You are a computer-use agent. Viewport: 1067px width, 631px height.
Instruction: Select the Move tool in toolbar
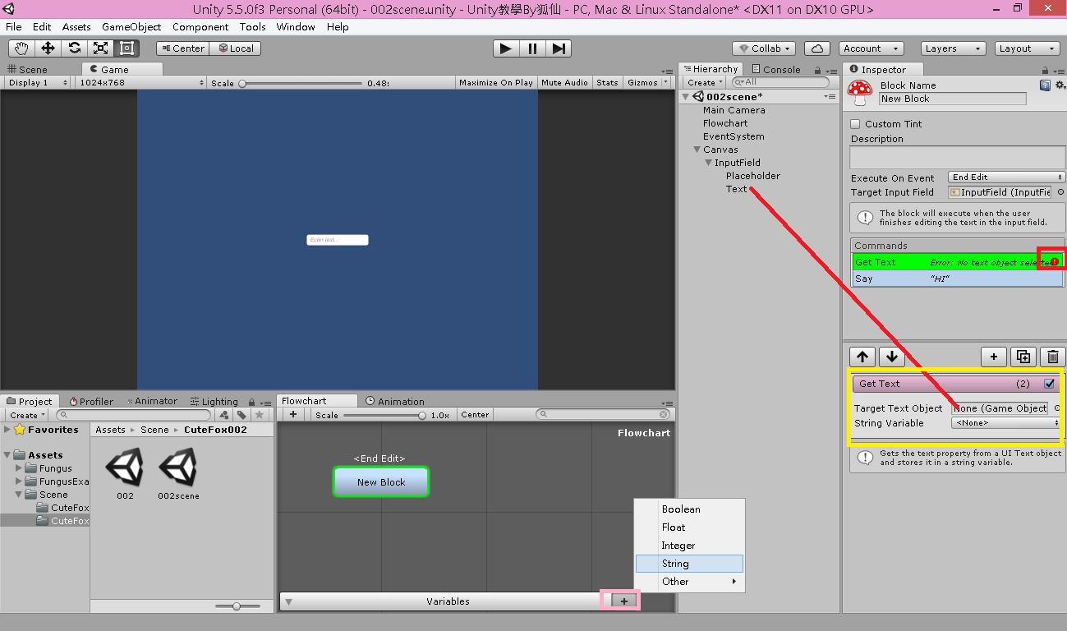[48, 48]
